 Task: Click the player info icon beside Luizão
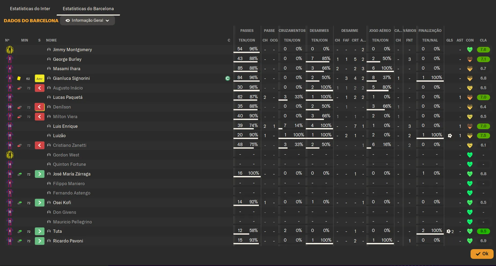(49, 136)
